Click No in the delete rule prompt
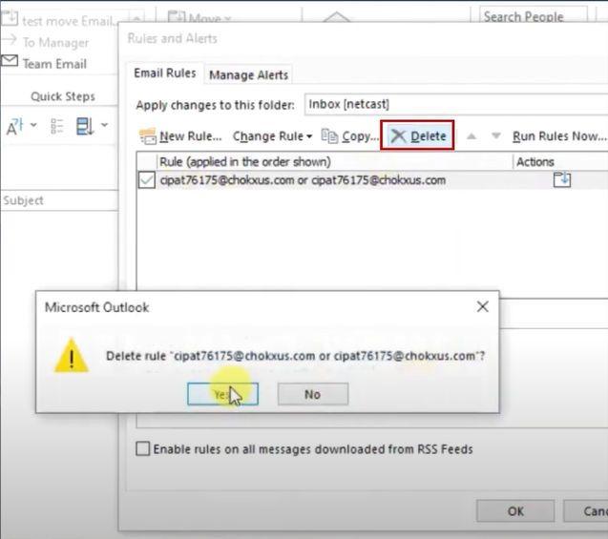Viewport: 608px width, 539px height. coord(313,394)
